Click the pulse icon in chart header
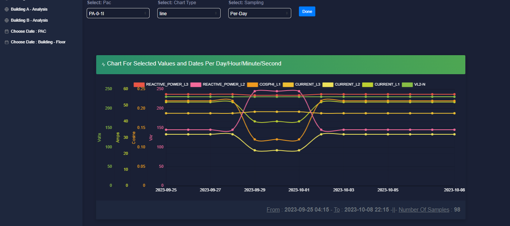 (x=103, y=64)
